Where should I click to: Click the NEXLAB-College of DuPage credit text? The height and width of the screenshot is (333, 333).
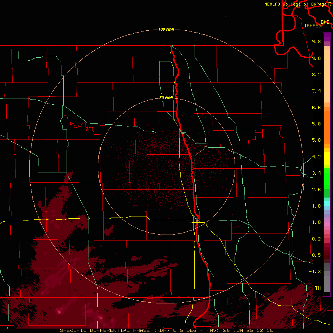[296, 4]
